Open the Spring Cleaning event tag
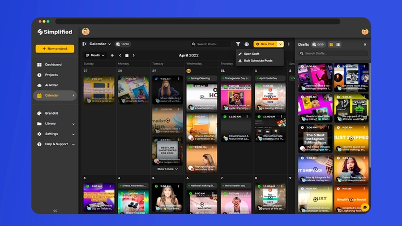The width and height of the screenshot is (402, 226). (x=202, y=79)
